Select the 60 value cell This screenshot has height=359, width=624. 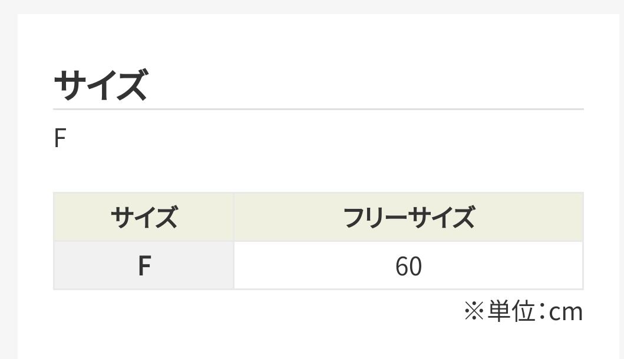pos(408,266)
